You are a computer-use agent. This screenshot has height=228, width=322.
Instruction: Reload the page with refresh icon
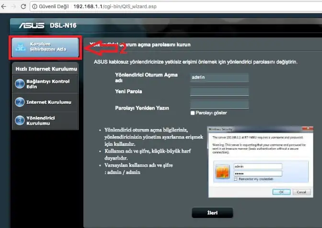[x=23, y=6]
